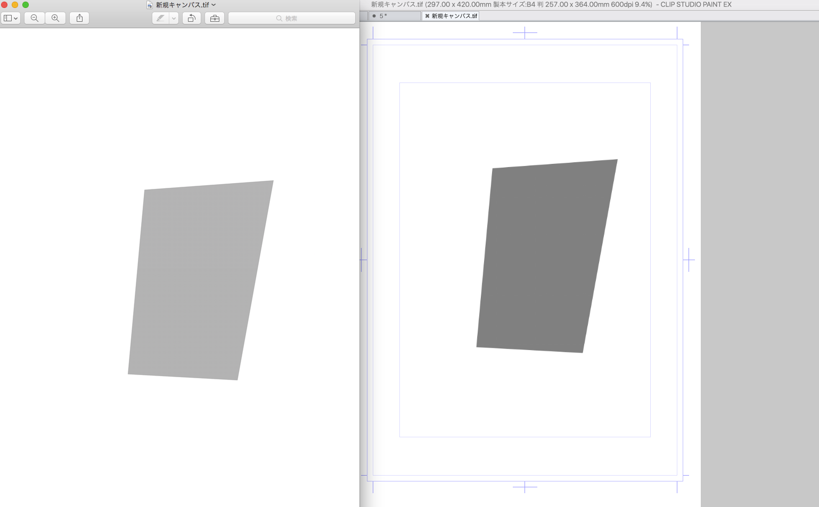Click the document proxy icon in Preview title
Screen dimensions: 819x507
(150, 5)
